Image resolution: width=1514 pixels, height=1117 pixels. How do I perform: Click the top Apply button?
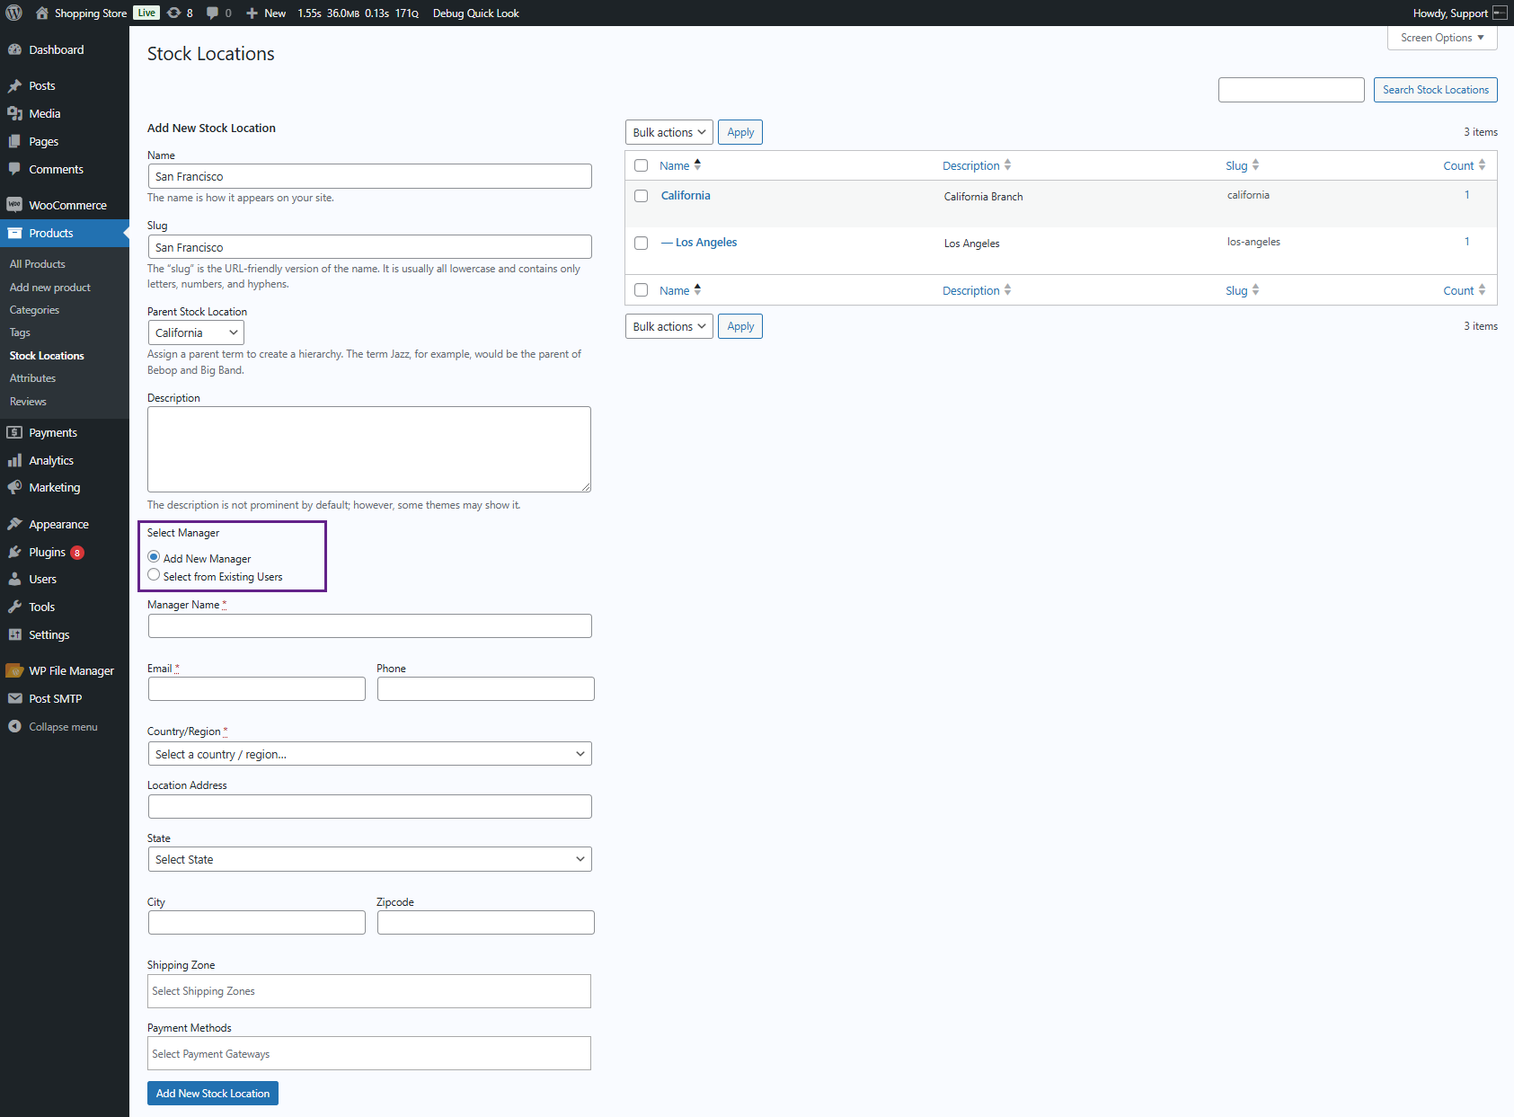point(740,132)
